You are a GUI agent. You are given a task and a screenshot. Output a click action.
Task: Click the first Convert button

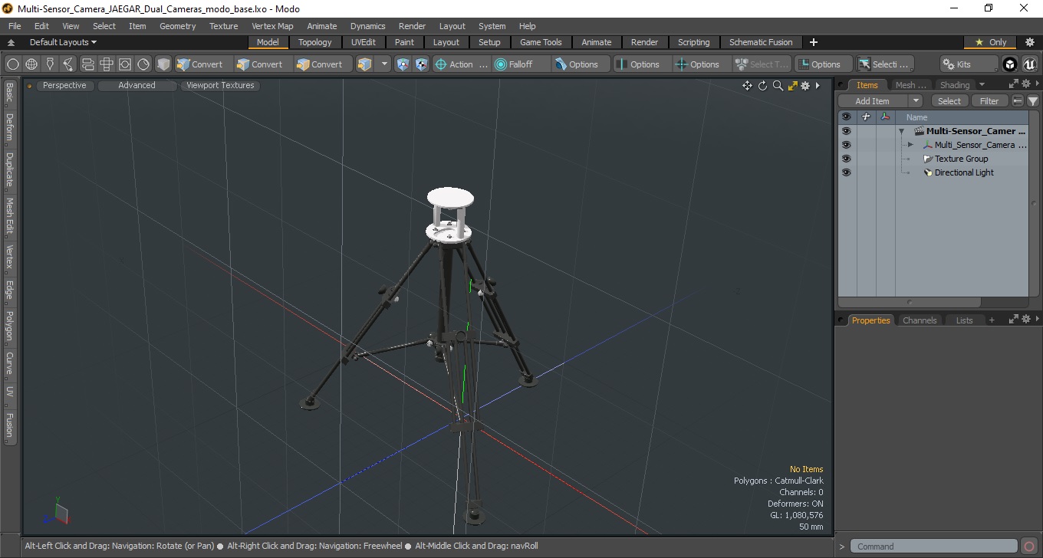coord(202,64)
